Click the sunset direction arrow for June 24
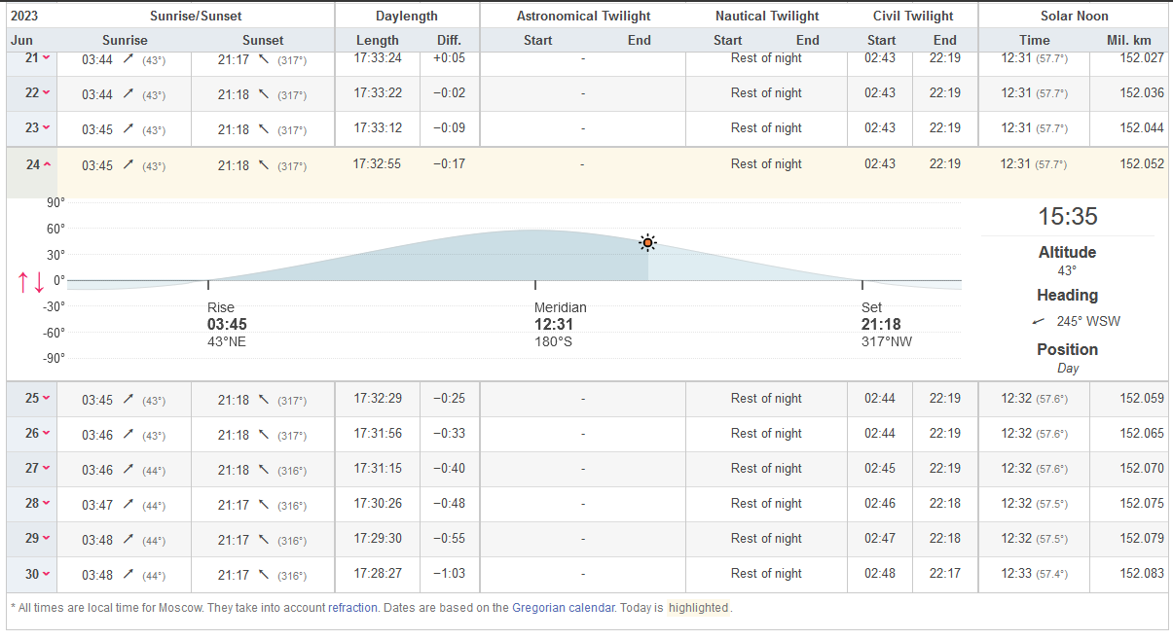The height and width of the screenshot is (640, 1173). [263, 165]
